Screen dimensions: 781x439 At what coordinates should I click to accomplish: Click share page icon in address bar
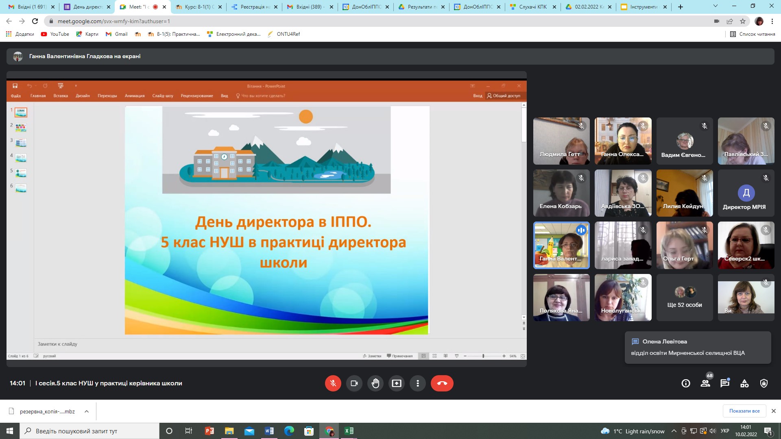coord(730,21)
